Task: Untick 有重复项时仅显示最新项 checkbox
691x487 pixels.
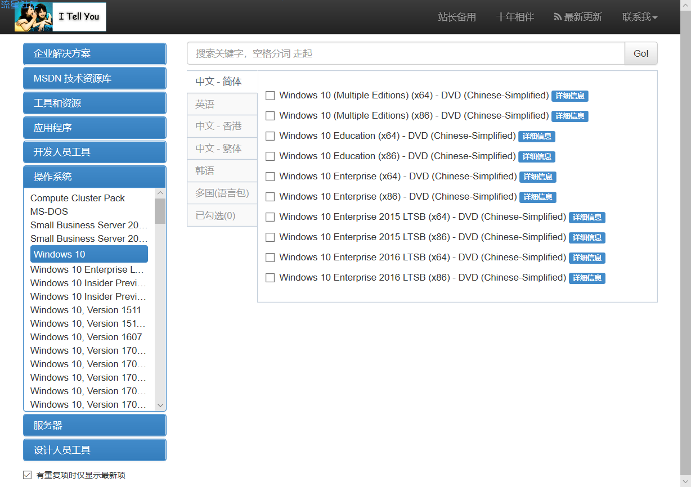Action: pyautogui.click(x=27, y=475)
